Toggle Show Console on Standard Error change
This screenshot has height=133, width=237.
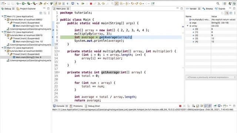(210, 106)
